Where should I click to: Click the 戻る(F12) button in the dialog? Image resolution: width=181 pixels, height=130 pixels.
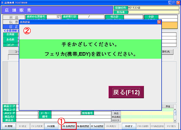126,92
